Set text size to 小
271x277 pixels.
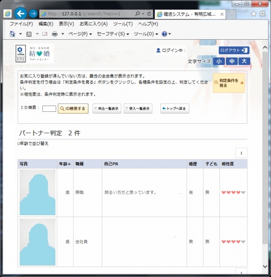[219, 61]
